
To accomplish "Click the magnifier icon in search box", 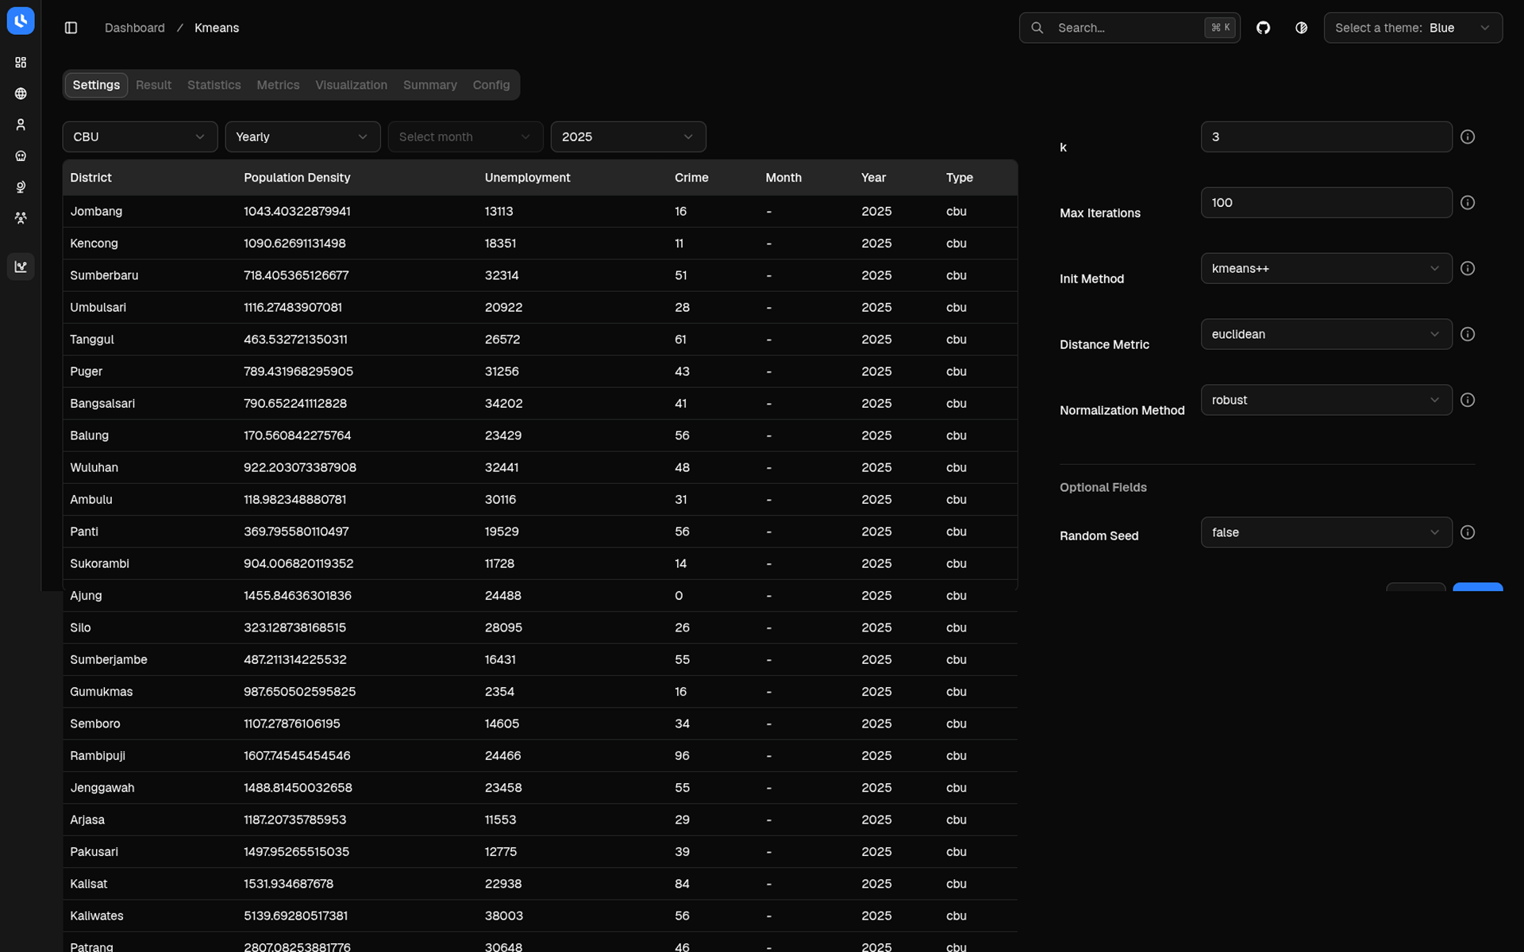I will click(x=1037, y=28).
